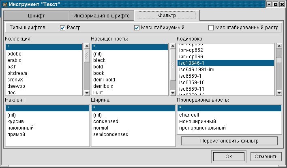Pick iso646.1991-irv encoding
The width and height of the screenshot is (287, 168).
pos(226,70)
